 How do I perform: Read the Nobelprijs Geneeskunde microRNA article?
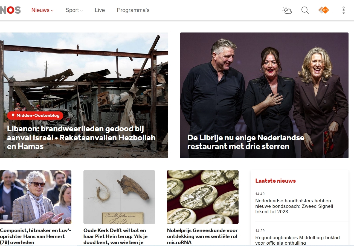(x=202, y=236)
